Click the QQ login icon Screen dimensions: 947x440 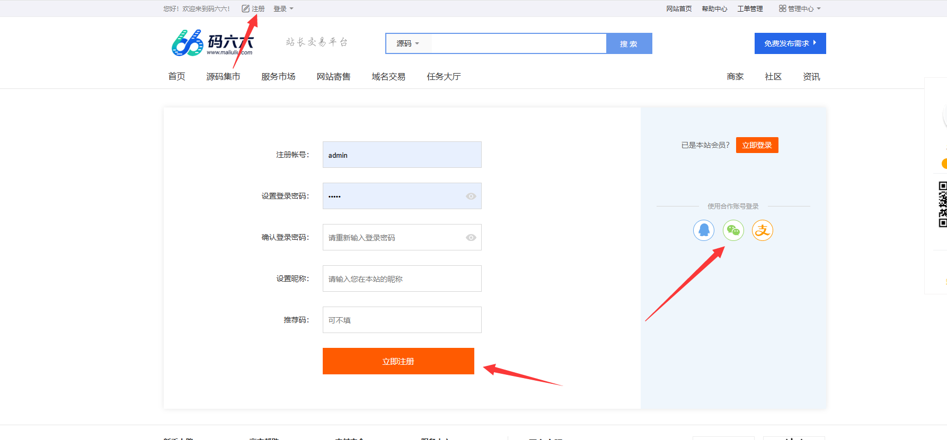pos(704,230)
